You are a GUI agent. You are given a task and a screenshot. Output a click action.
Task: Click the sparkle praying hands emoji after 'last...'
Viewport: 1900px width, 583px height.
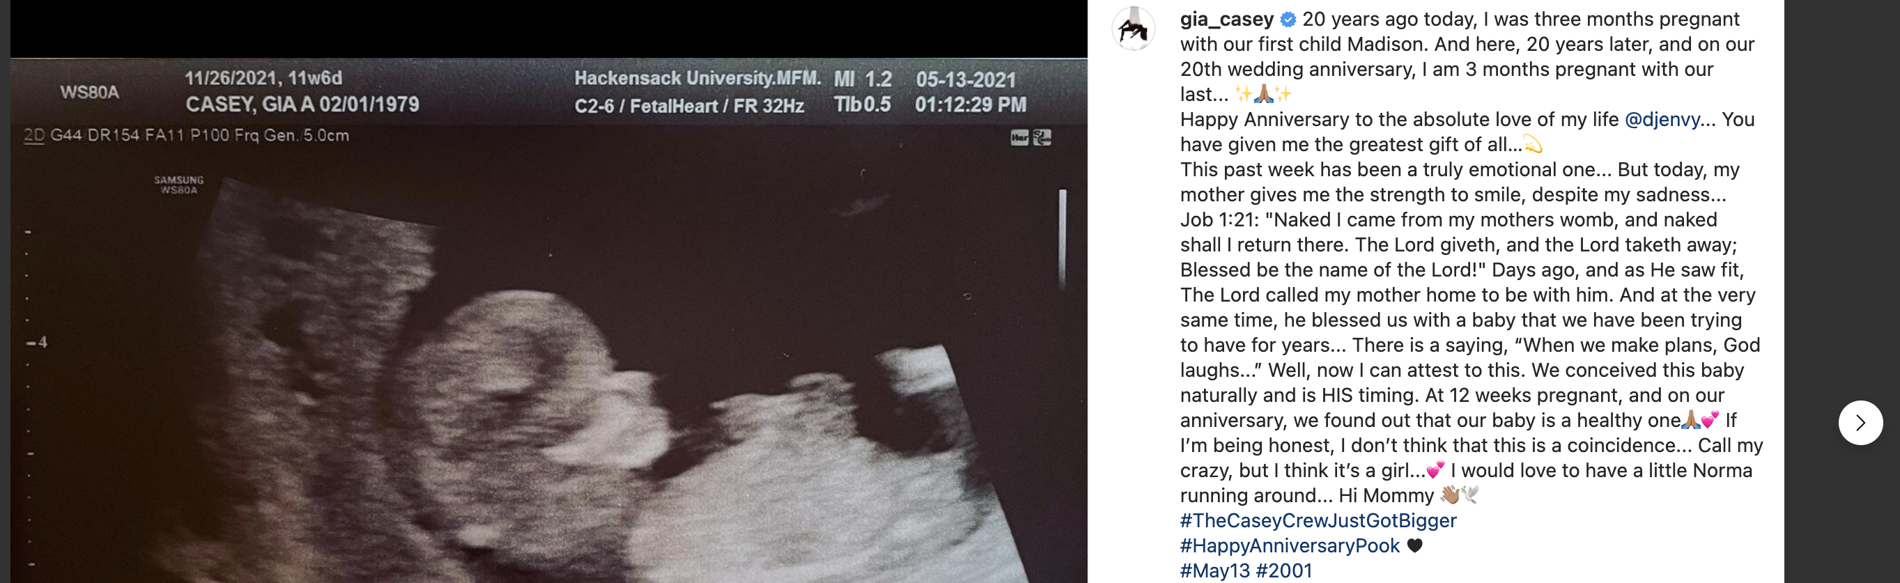click(x=1263, y=94)
